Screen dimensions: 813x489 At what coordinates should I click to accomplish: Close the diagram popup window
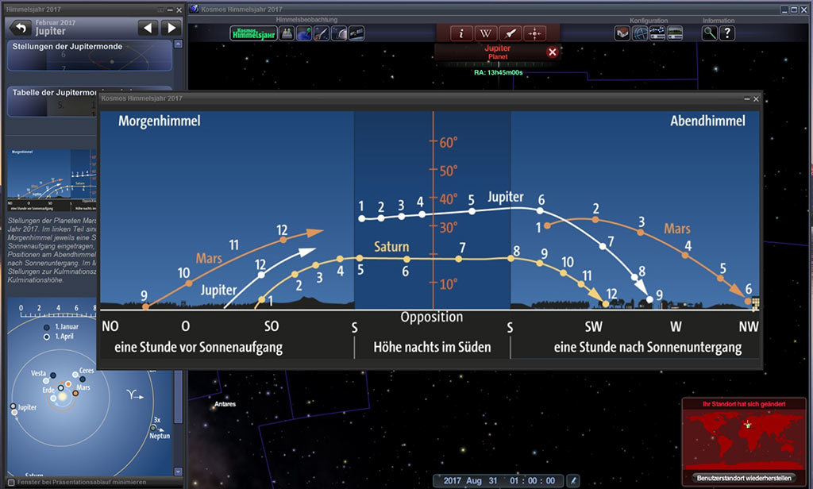(756, 98)
